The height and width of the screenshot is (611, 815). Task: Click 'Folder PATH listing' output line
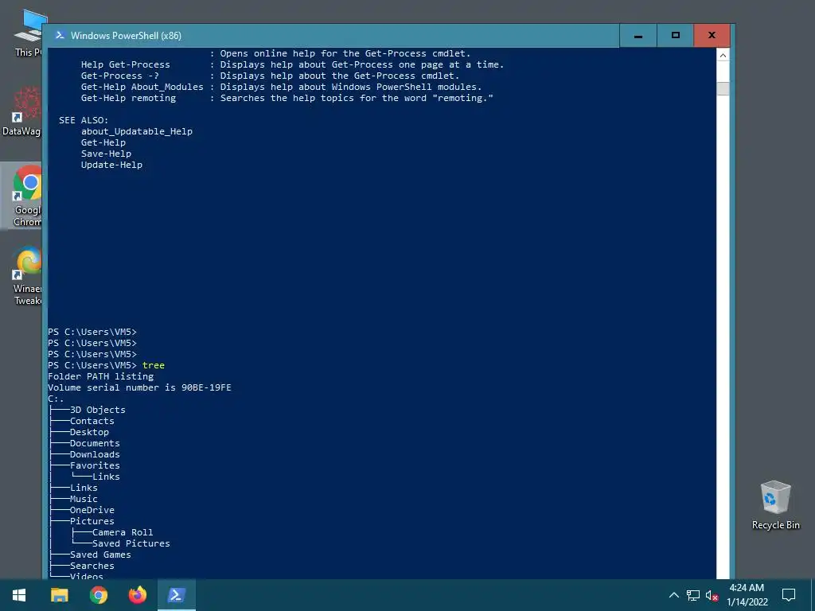tap(101, 376)
